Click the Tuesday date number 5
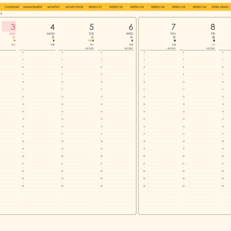 91,27
